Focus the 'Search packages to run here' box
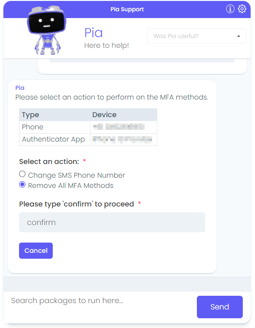255x328 pixels. pyautogui.click(x=101, y=301)
